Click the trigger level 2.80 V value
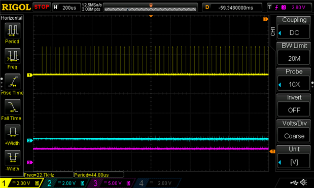Viewport: 314px width, 188px height. pos(298,8)
